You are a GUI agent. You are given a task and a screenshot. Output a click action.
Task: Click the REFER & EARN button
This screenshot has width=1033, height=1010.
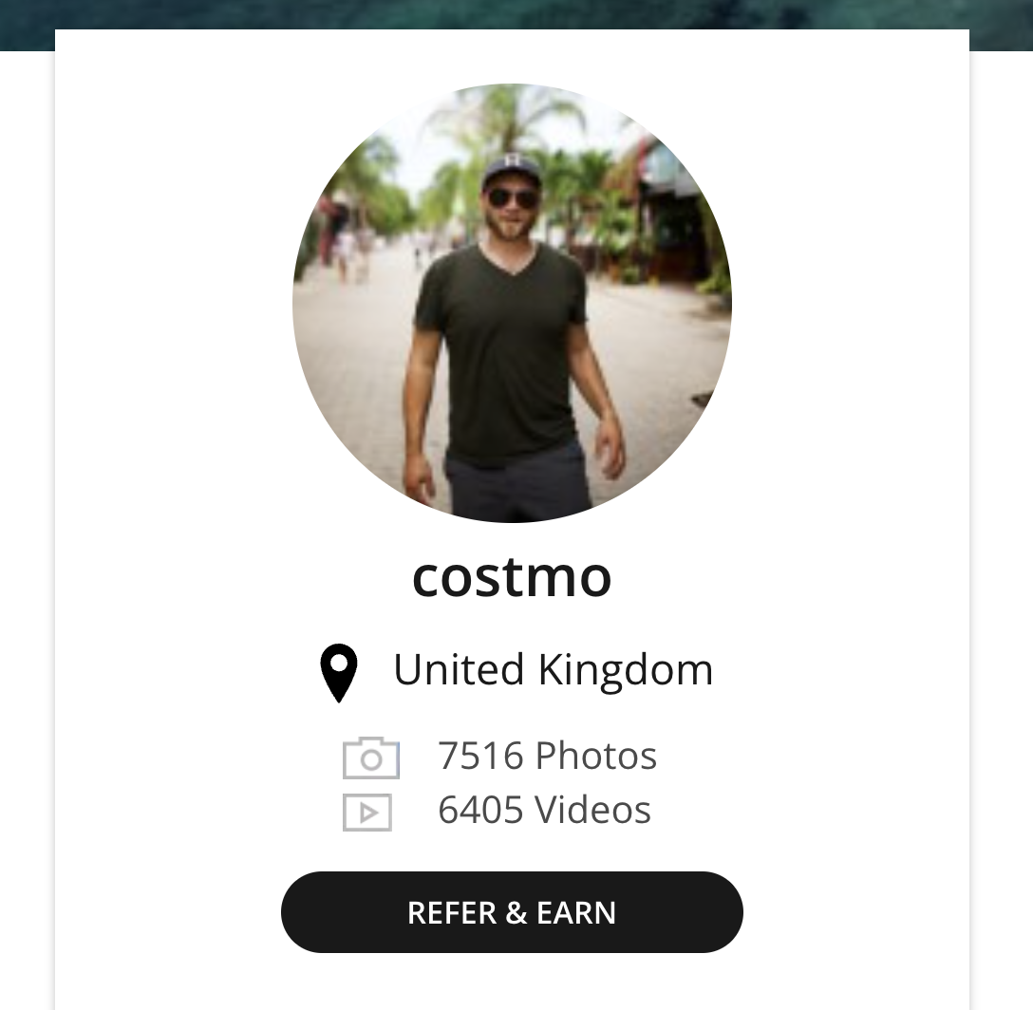[512, 912]
